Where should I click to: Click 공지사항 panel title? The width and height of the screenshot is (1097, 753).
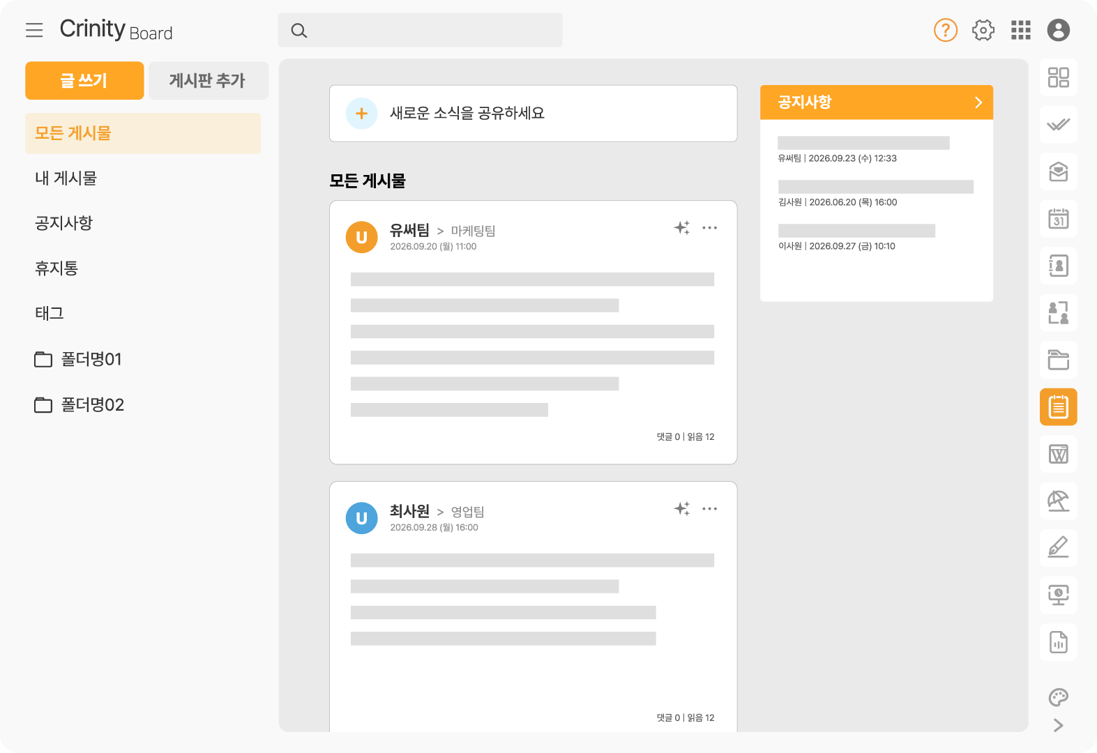pyautogui.click(x=805, y=102)
